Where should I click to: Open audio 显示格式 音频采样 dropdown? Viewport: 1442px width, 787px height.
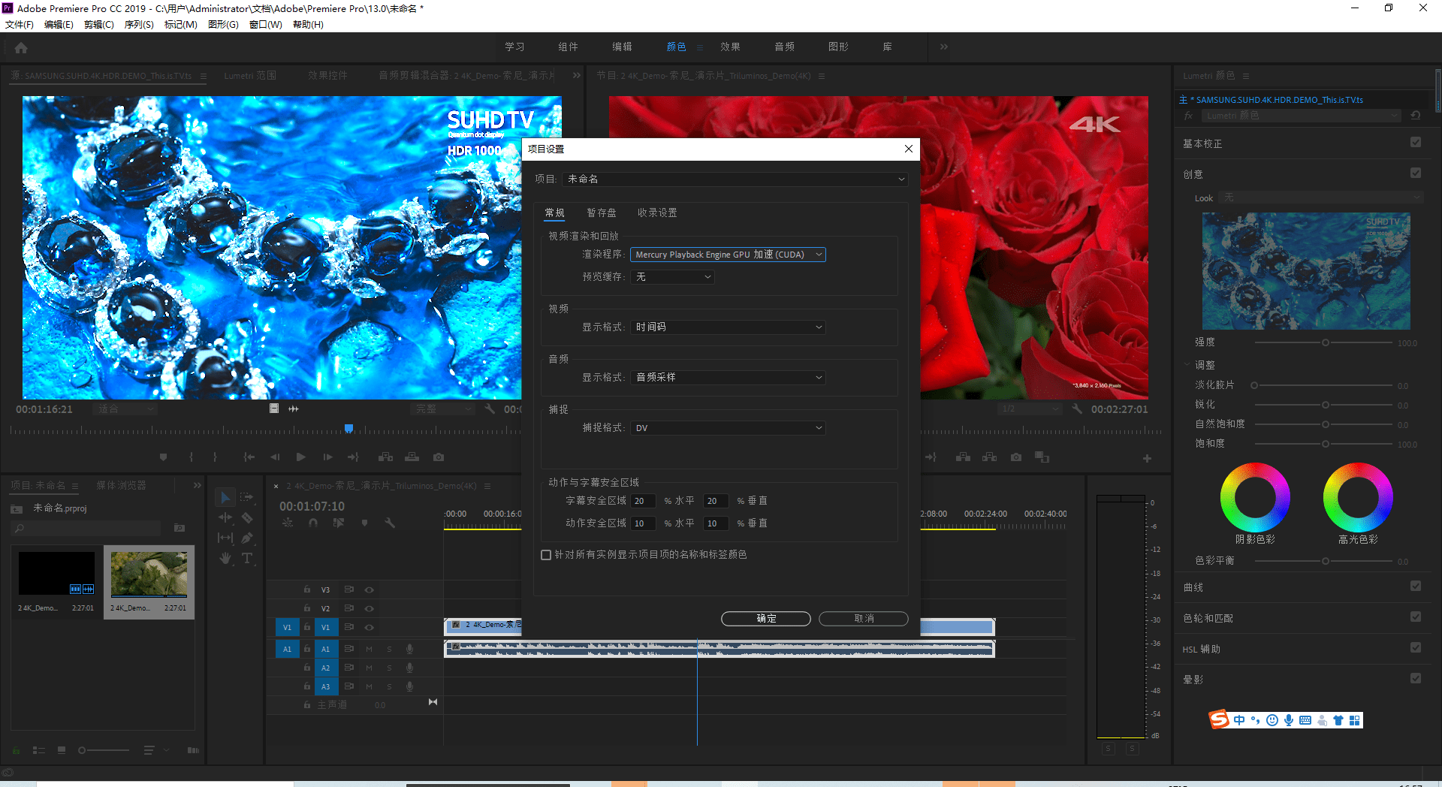click(728, 378)
